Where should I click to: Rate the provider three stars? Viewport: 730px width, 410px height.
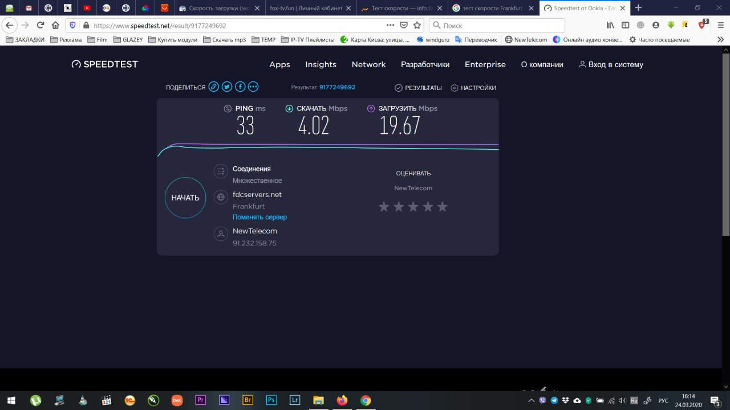click(413, 207)
